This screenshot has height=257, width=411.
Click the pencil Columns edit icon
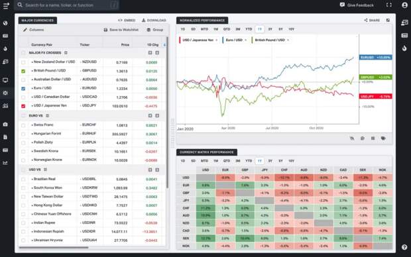25,30
